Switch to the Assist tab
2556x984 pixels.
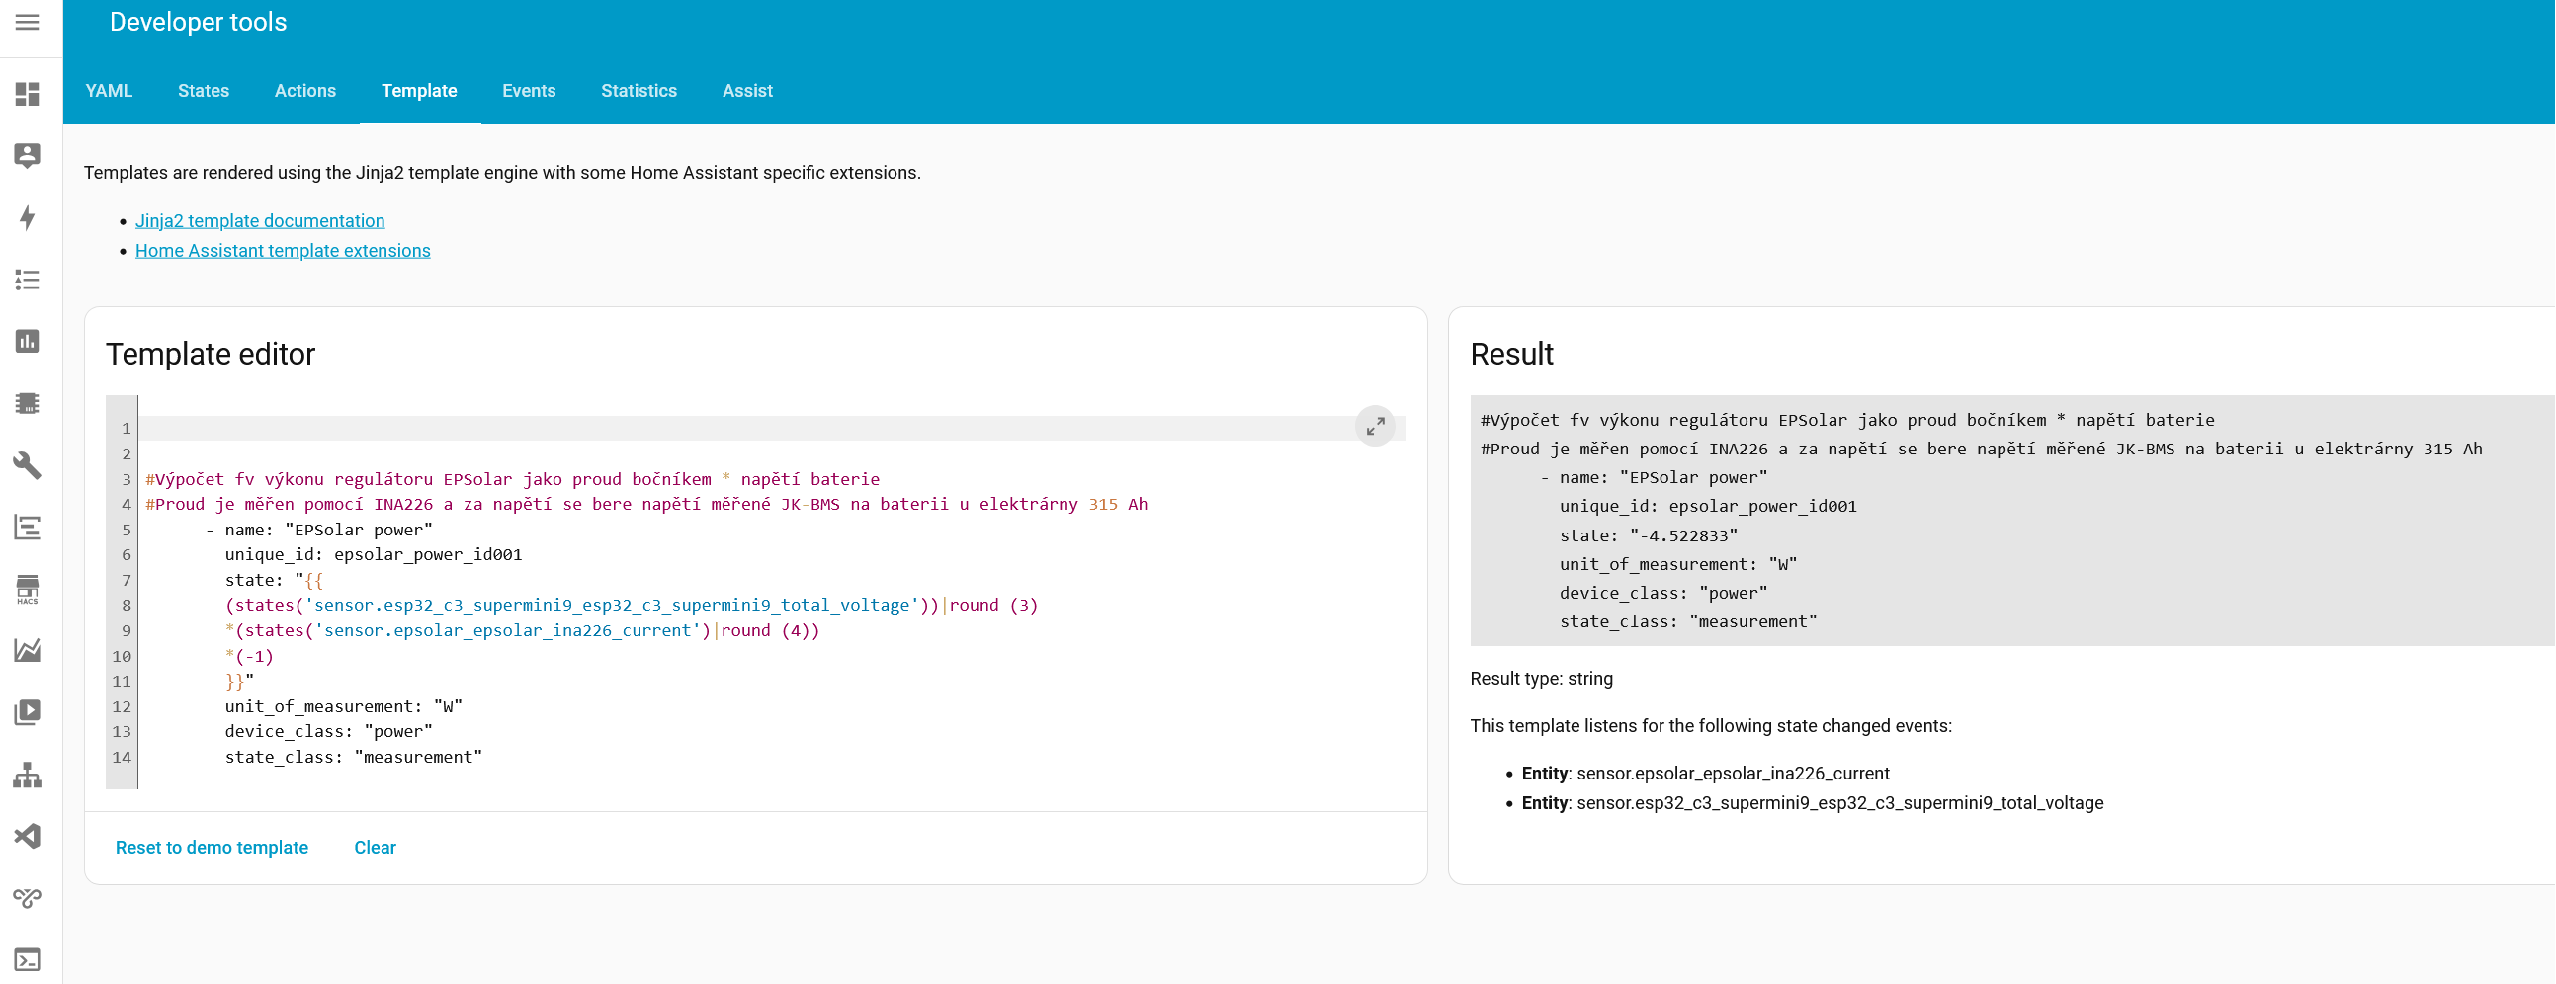[x=747, y=90]
